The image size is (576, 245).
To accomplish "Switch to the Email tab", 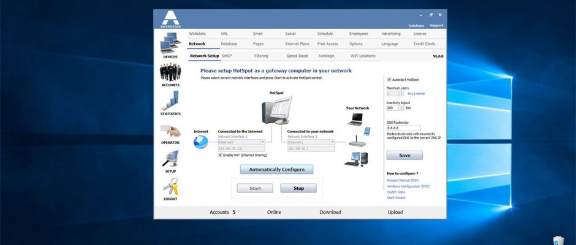I will [x=257, y=34].
